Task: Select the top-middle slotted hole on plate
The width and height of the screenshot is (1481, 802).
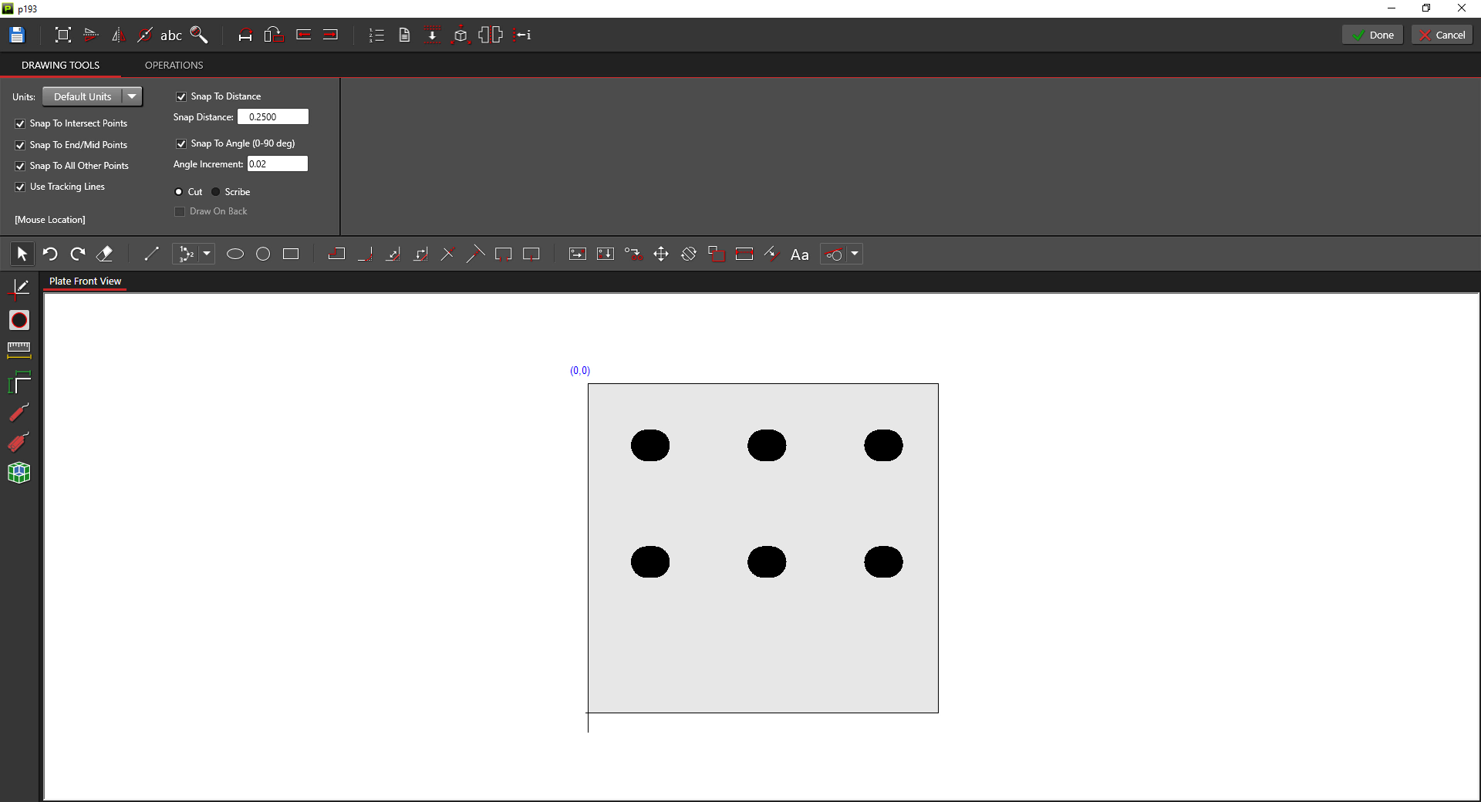Action: (767, 445)
